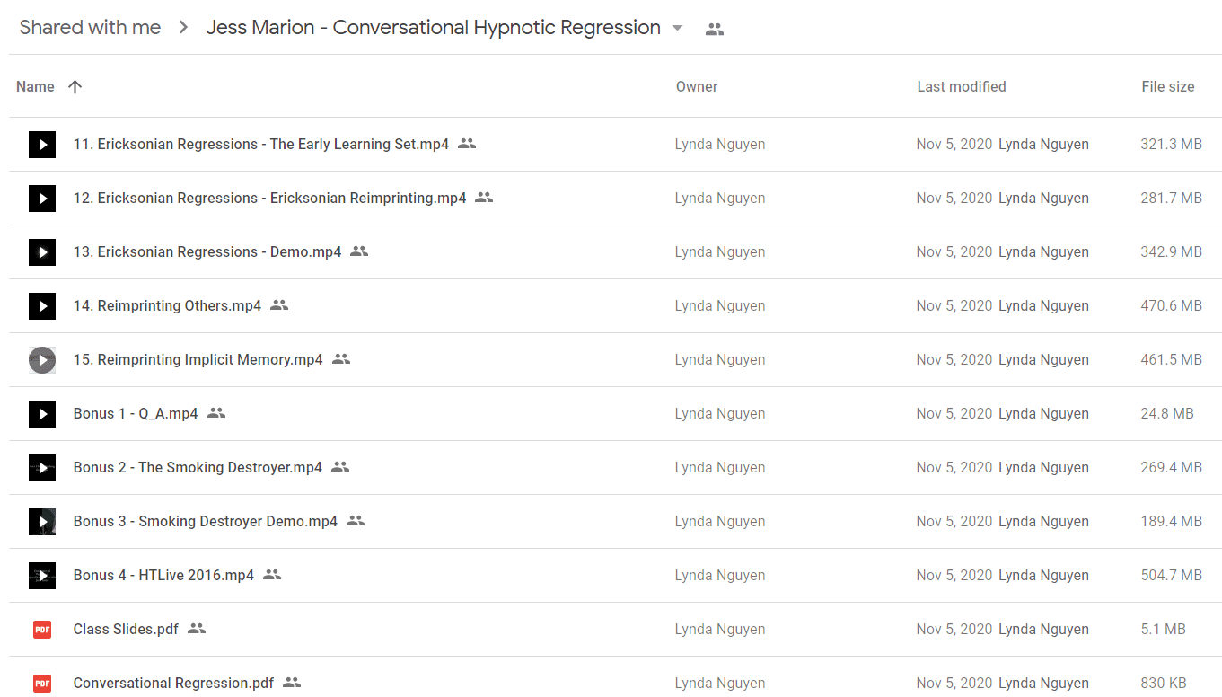The width and height of the screenshot is (1222, 697).
Task: Go to Shared with me breadcrumb
Action: coord(90,28)
